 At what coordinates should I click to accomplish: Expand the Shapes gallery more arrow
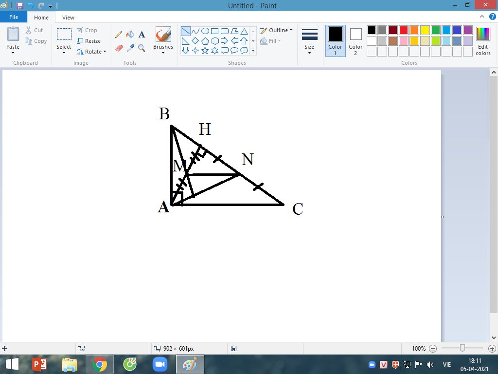coord(253,50)
